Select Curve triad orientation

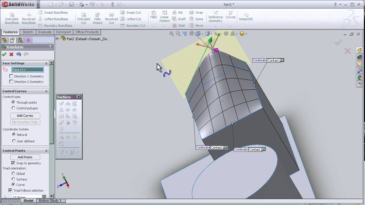click(13, 184)
